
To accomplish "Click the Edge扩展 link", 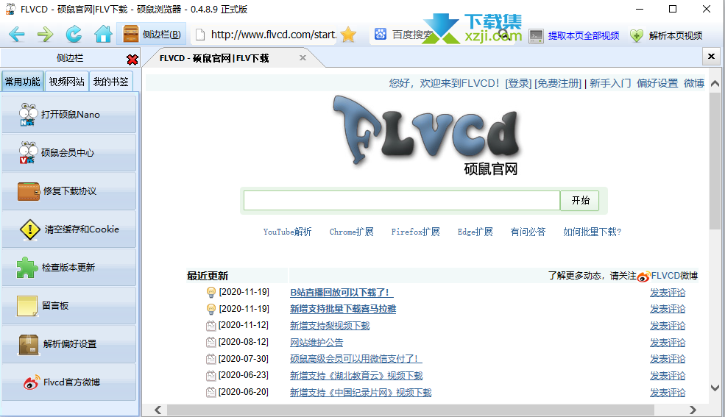I will pos(475,232).
